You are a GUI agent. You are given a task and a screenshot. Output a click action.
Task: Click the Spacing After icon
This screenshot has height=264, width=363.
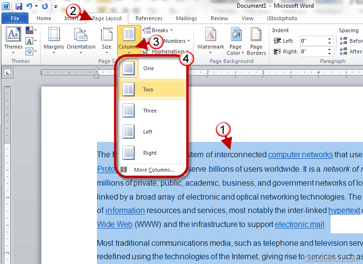343,51
